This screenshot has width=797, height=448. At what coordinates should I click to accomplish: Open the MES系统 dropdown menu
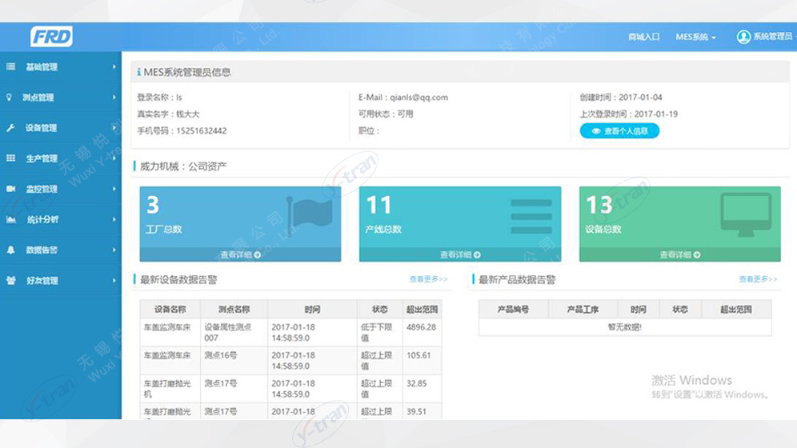pyautogui.click(x=695, y=37)
